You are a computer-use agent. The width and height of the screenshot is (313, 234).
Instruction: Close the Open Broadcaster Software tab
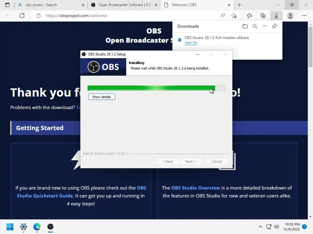(x=156, y=5)
